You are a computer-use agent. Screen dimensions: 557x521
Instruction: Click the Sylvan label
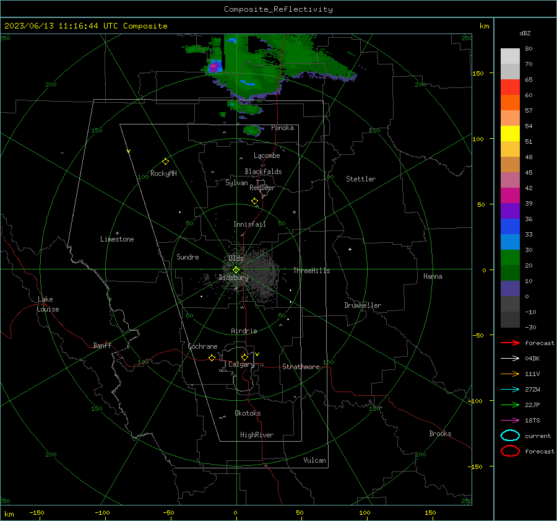pos(236,183)
